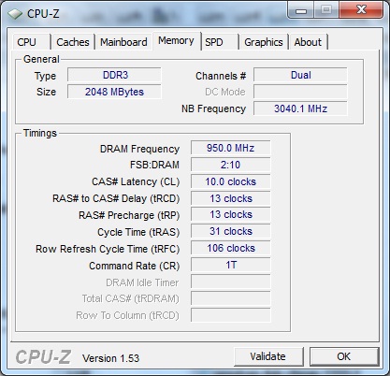This screenshot has height=376, width=390.
Task: Click the 'RAS# Precharge (tRP)' label
Action: pyautogui.click(x=129, y=215)
